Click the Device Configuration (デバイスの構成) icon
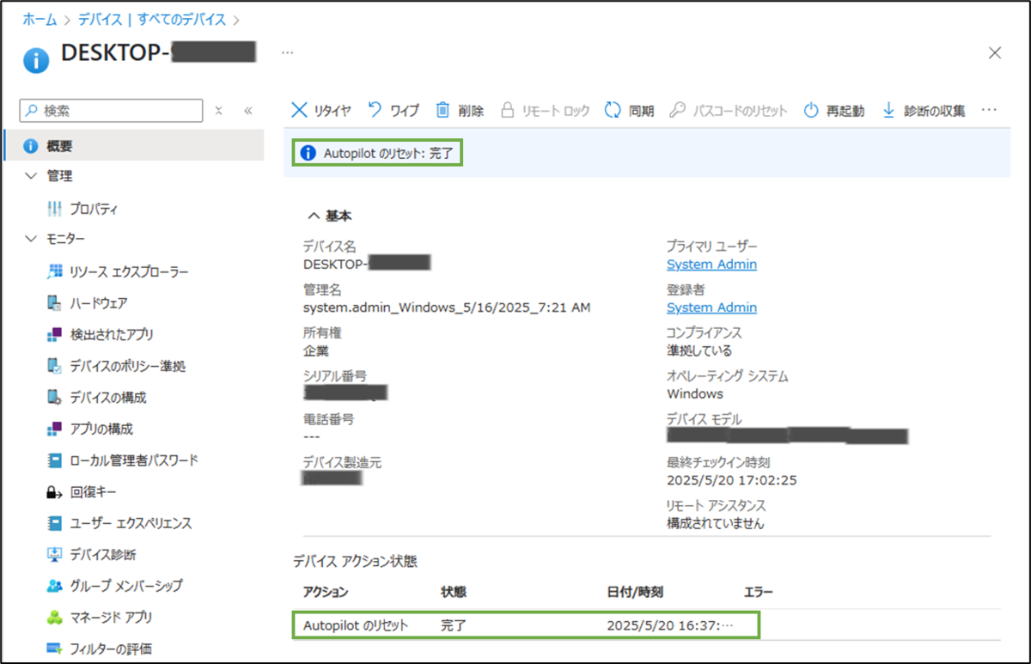This screenshot has width=1031, height=664. [54, 398]
